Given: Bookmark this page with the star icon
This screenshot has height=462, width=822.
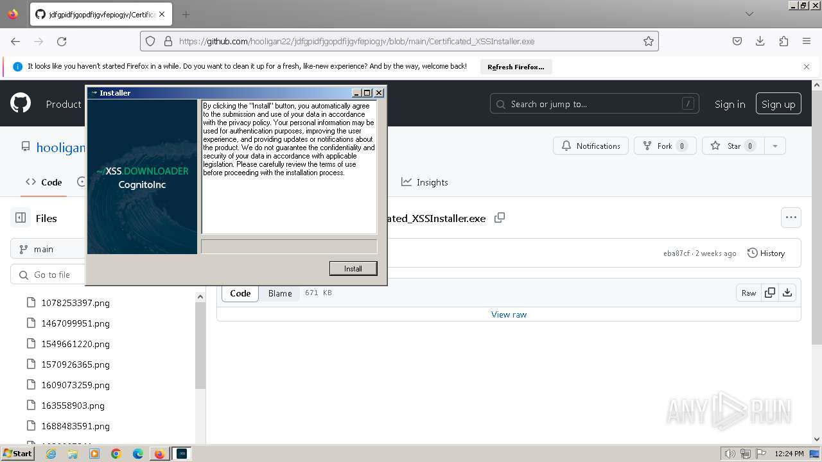Looking at the screenshot, I should point(649,41).
